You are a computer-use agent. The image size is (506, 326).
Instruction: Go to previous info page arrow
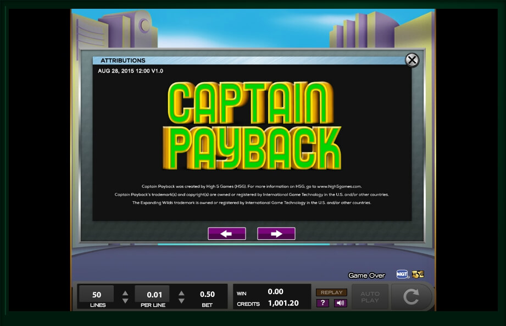(226, 233)
